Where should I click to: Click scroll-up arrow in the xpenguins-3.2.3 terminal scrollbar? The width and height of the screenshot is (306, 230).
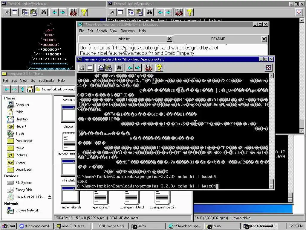click(271, 76)
